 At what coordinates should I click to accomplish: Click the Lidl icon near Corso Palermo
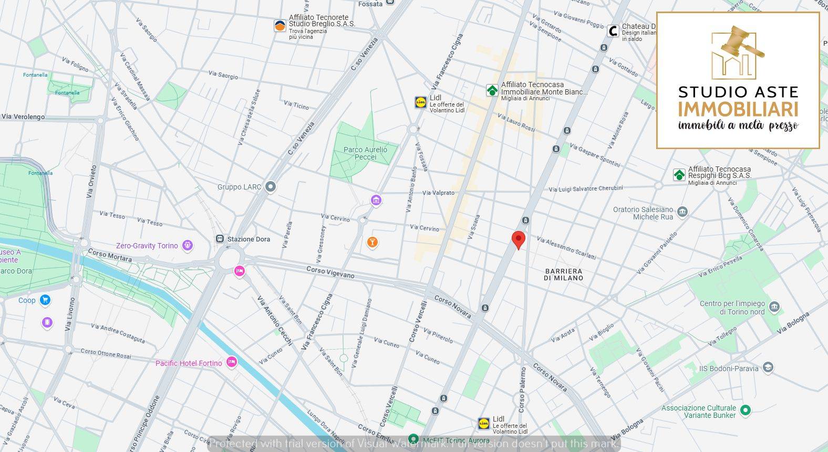click(484, 424)
